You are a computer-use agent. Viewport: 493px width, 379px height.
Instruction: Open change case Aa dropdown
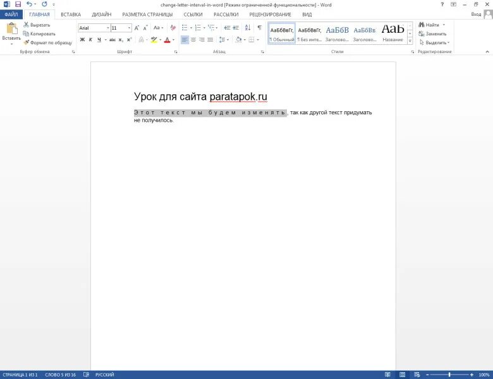(158, 28)
